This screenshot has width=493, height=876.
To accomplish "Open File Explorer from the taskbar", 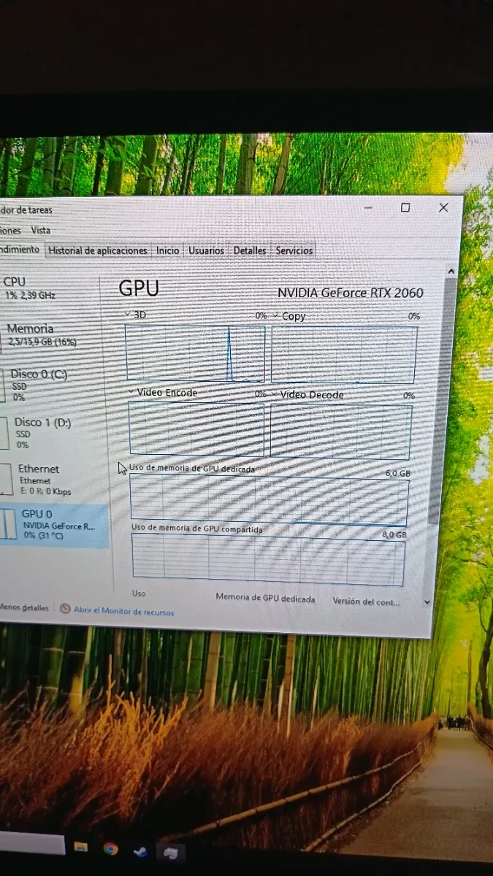I will (81, 847).
